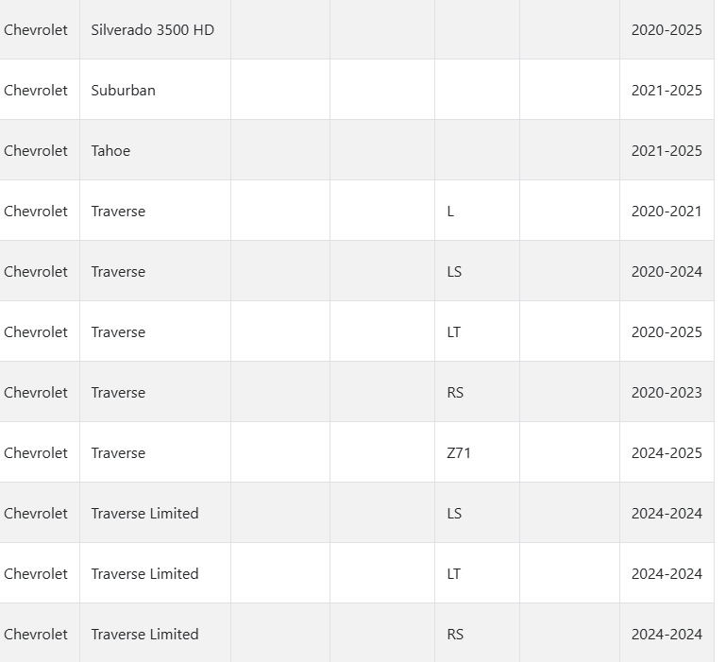Click the Traverse Limited LS trim cell
The height and width of the screenshot is (662, 726).
[x=454, y=514]
